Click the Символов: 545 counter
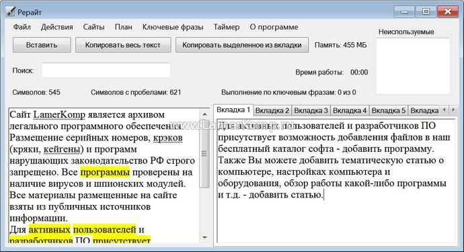 point(36,92)
